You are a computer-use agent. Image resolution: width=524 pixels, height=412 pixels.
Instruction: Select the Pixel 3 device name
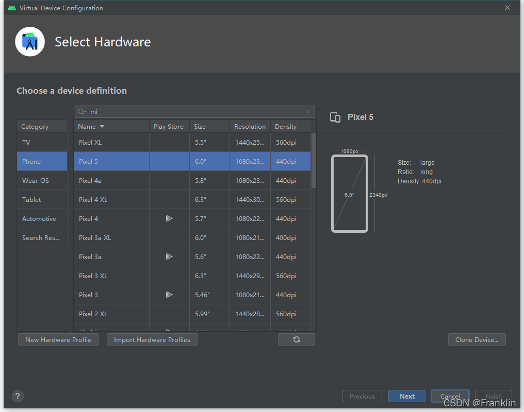pyautogui.click(x=89, y=295)
